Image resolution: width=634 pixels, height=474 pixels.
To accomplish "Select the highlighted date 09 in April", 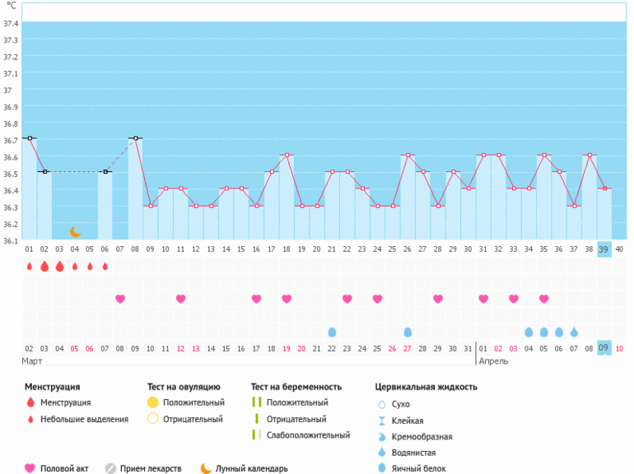I will click(604, 348).
